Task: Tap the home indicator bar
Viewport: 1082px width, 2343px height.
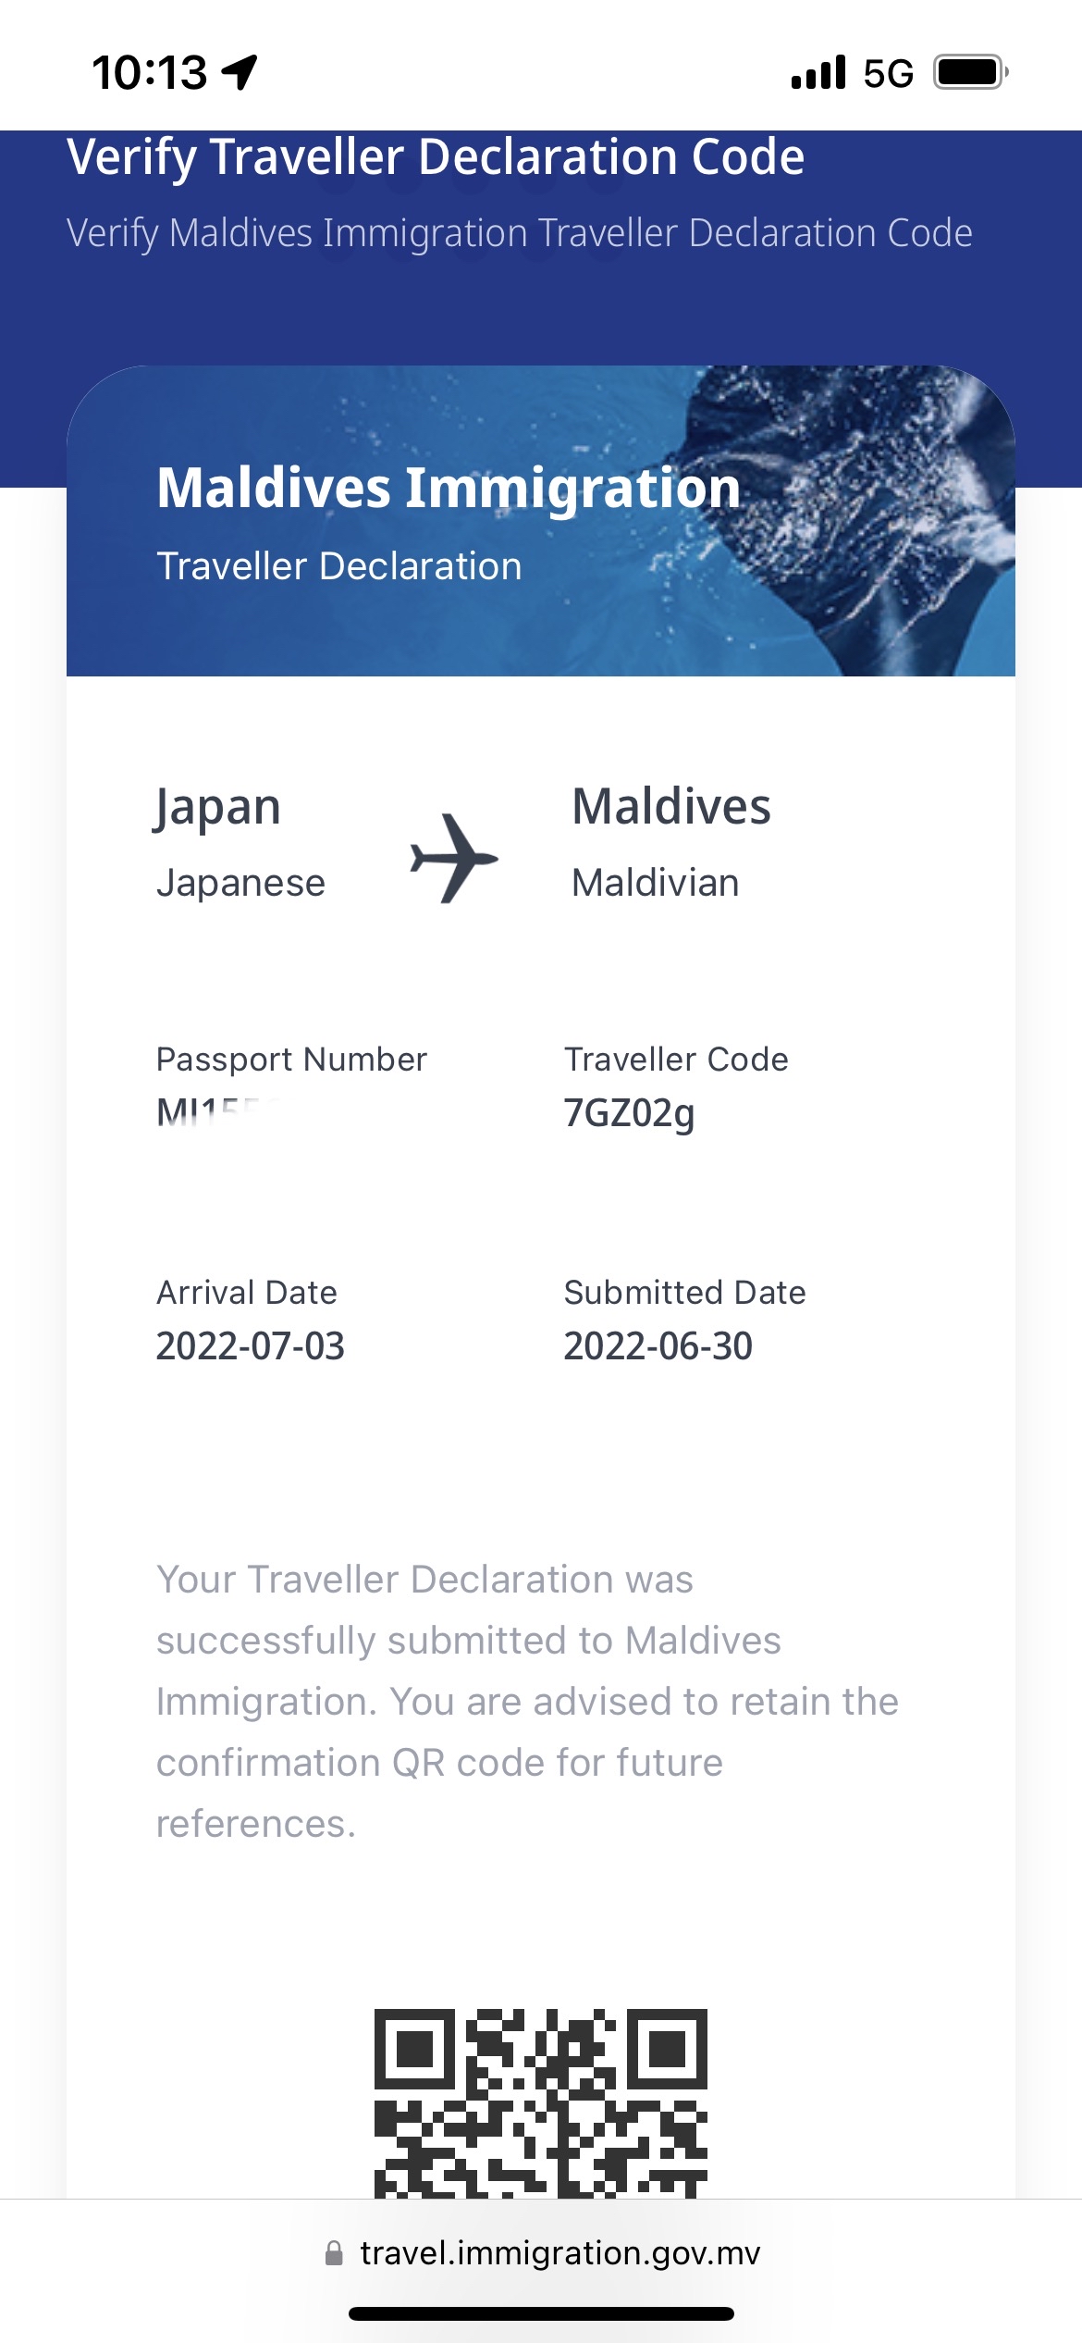Action: pos(541,2313)
